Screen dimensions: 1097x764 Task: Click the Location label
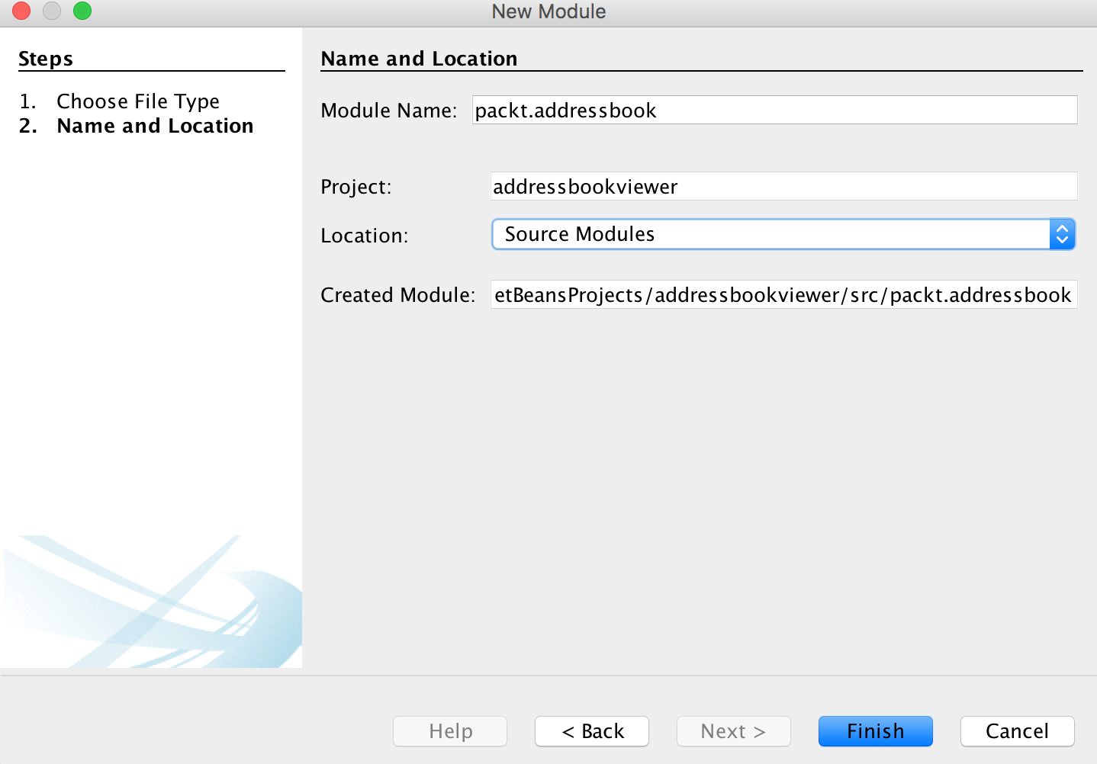(364, 236)
